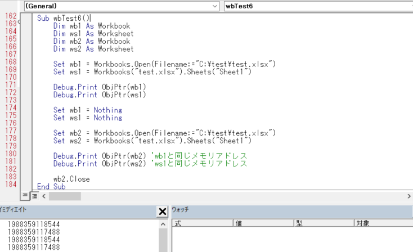
Task: Place cursor on Sub wbTest6() line
Action: tap(64, 18)
